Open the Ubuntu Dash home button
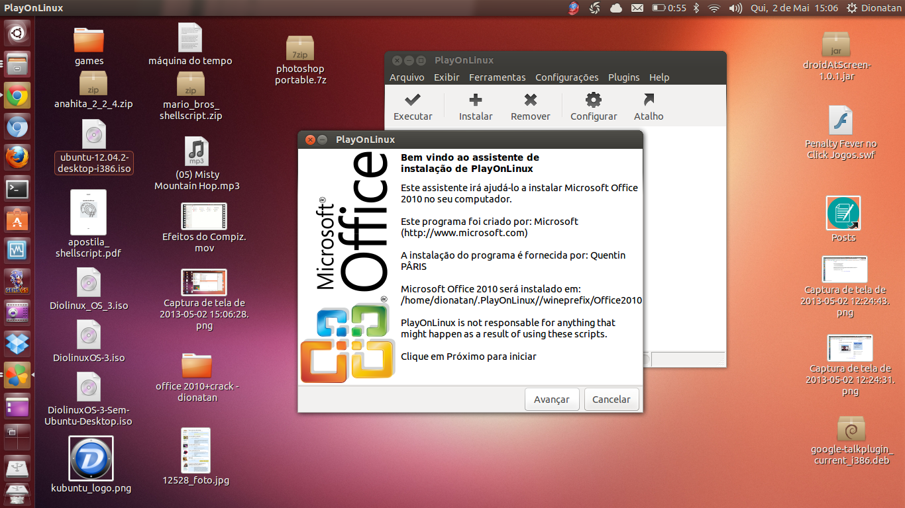 (17, 32)
